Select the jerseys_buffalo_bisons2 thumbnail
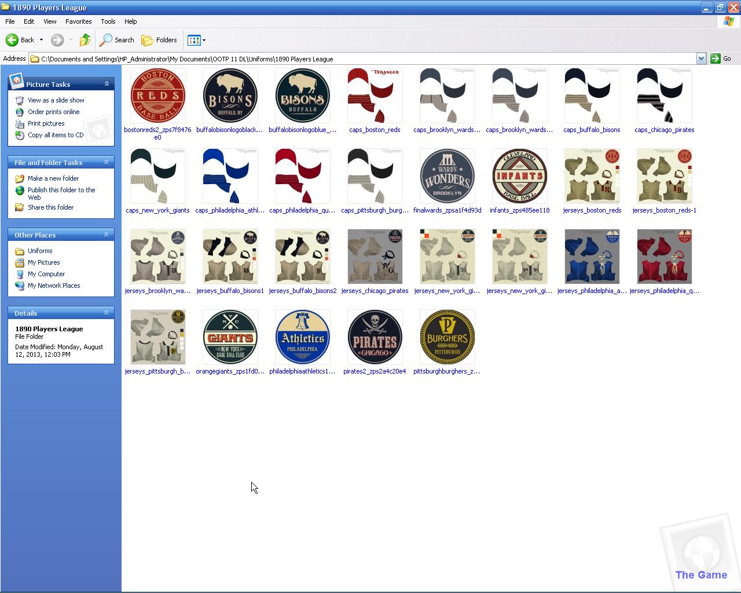The height and width of the screenshot is (593, 741). tap(303, 257)
